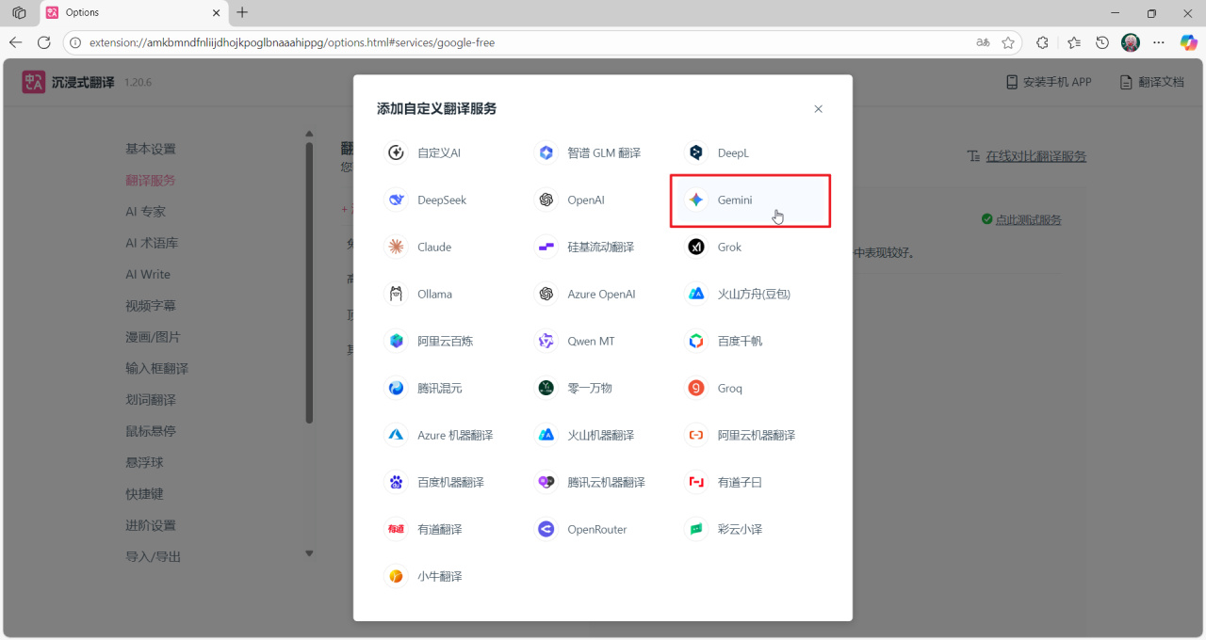Open the Copilot icon in toolbar

coord(1188,42)
